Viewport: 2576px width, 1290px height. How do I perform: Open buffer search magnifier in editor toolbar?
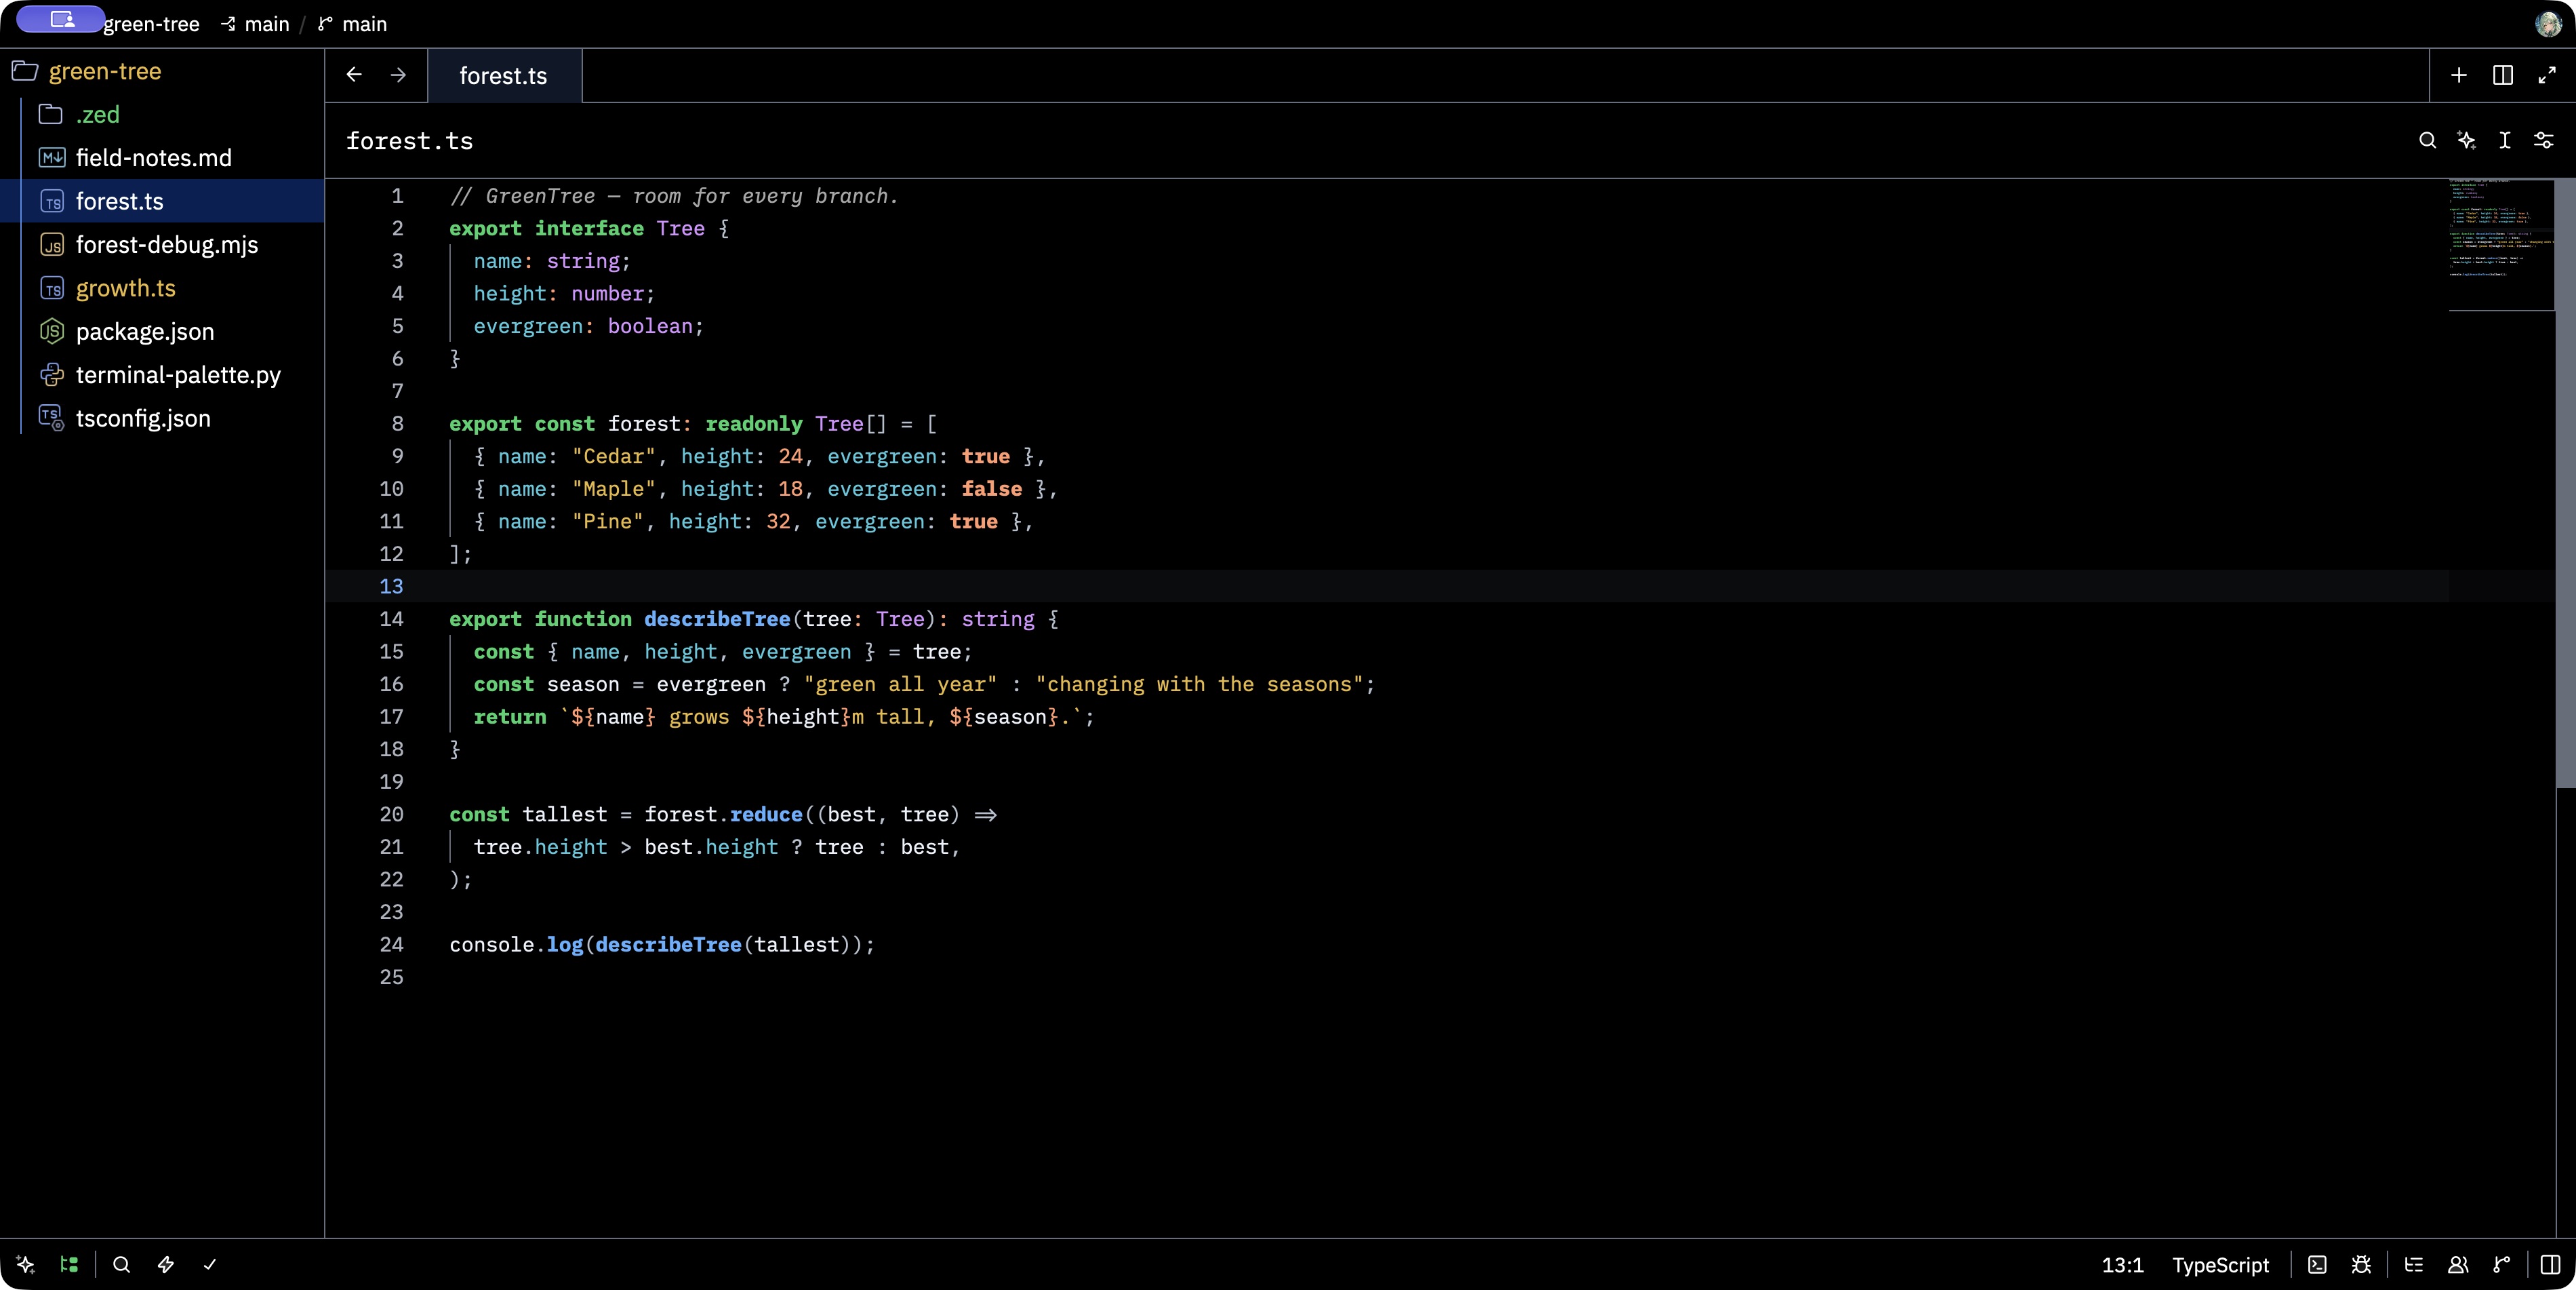coord(2427,140)
